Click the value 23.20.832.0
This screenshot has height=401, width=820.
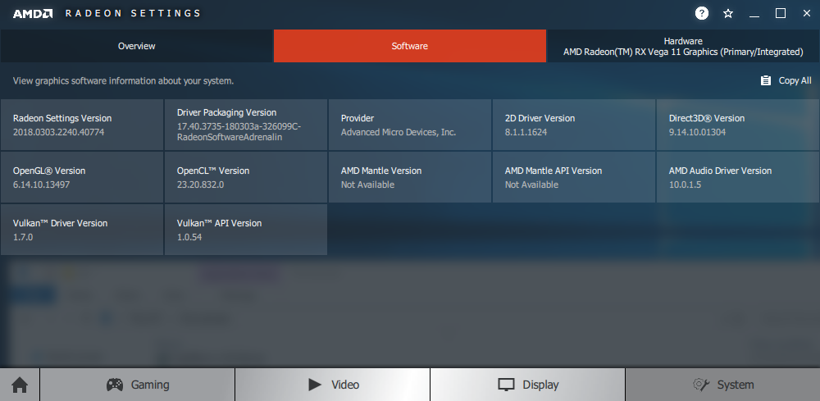click(x=200, y=185)
